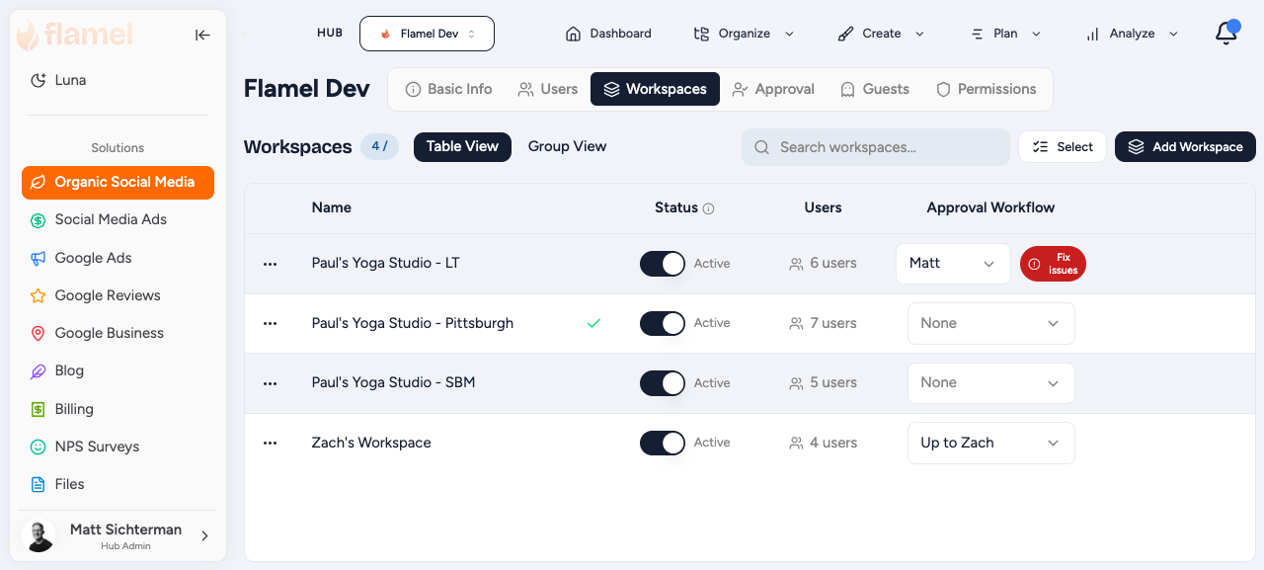Switch to Group View
1264x570 pixels.
tap(567, 146)
